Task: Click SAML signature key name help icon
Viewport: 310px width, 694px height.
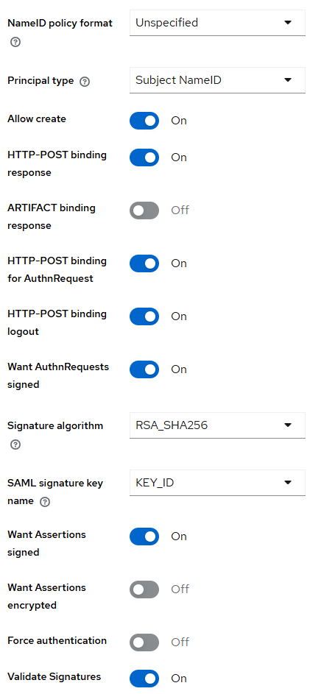Action: point(45,503)
